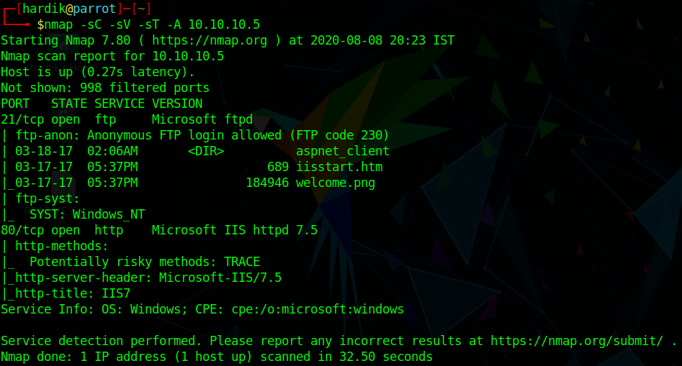Click the SYST: Windows_NT line
The height and width of the screenshot is (366, 682).
(86, 214)
